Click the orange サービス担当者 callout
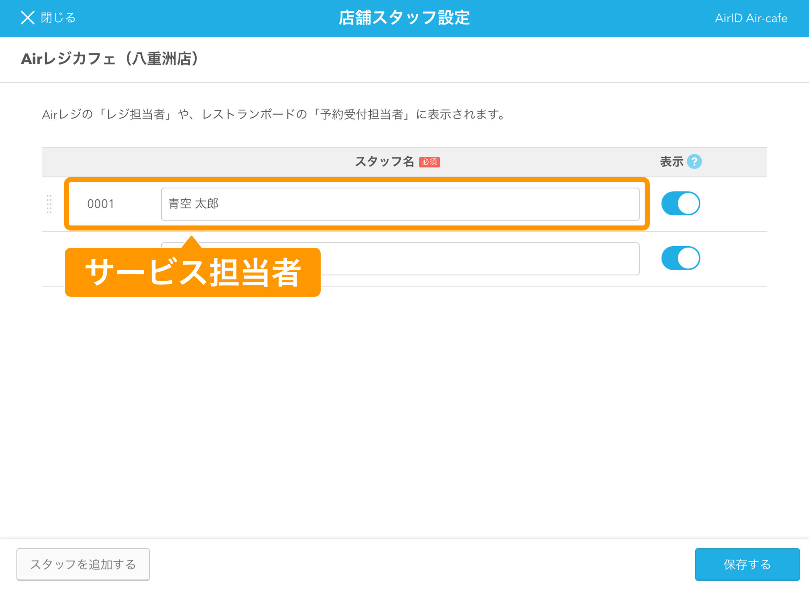The width and height of the screenshot is (809, 590). point(193,272)
